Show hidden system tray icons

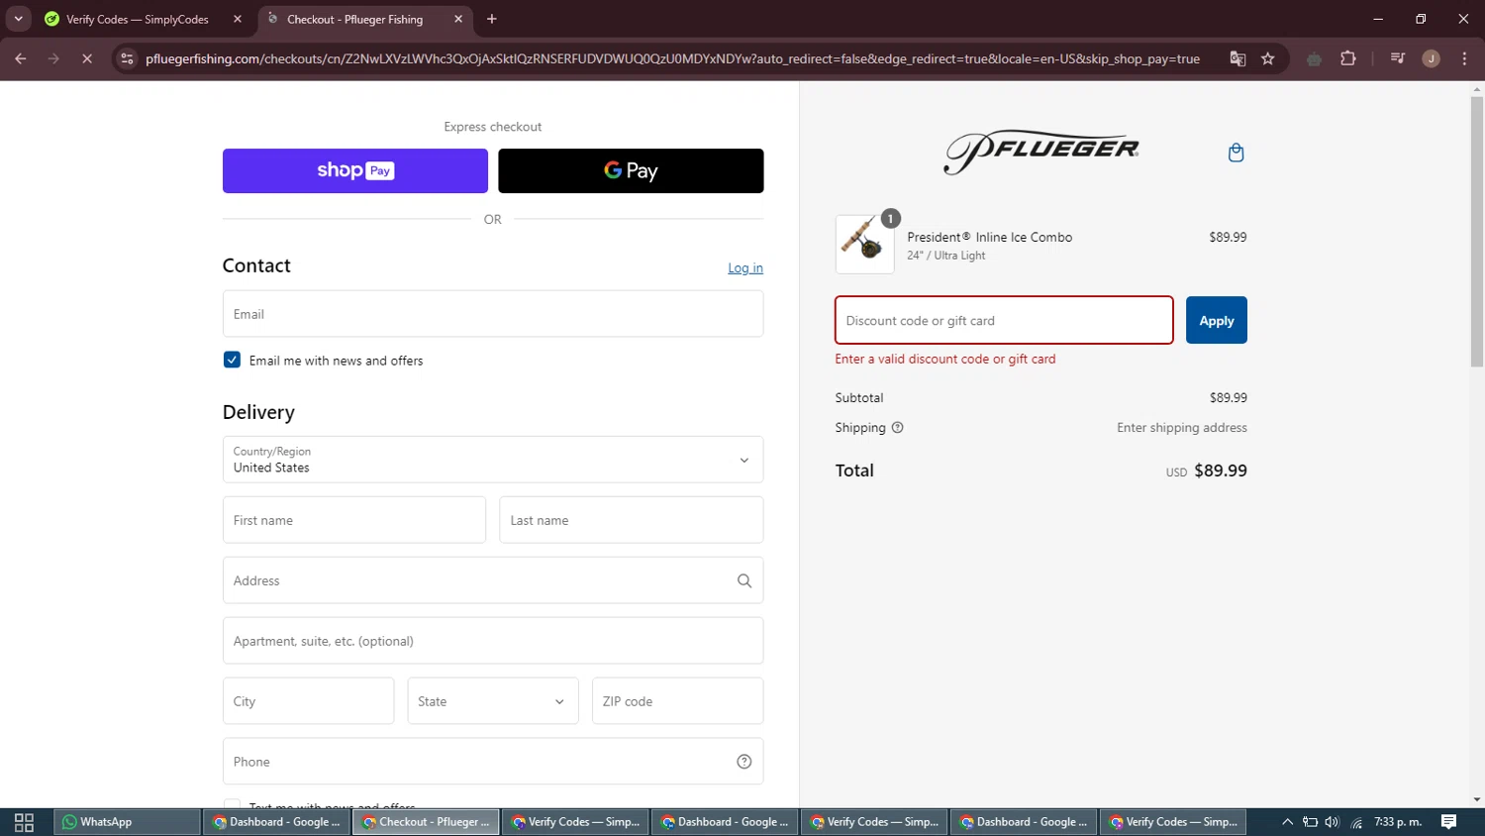pyautogui.click(x=1288, y=822)
